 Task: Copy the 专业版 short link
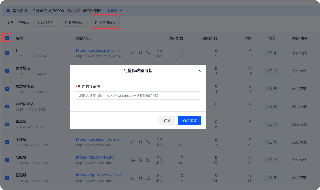pyautogui.click(x=134, y=142)
